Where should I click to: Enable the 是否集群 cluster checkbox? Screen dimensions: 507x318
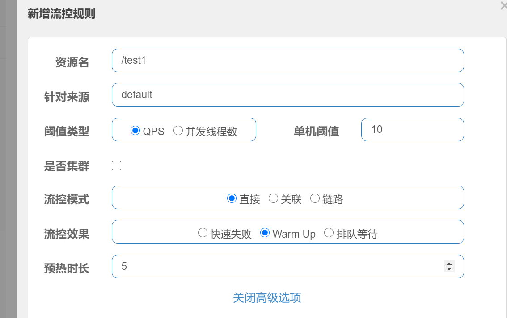click(x=117, y=166)
